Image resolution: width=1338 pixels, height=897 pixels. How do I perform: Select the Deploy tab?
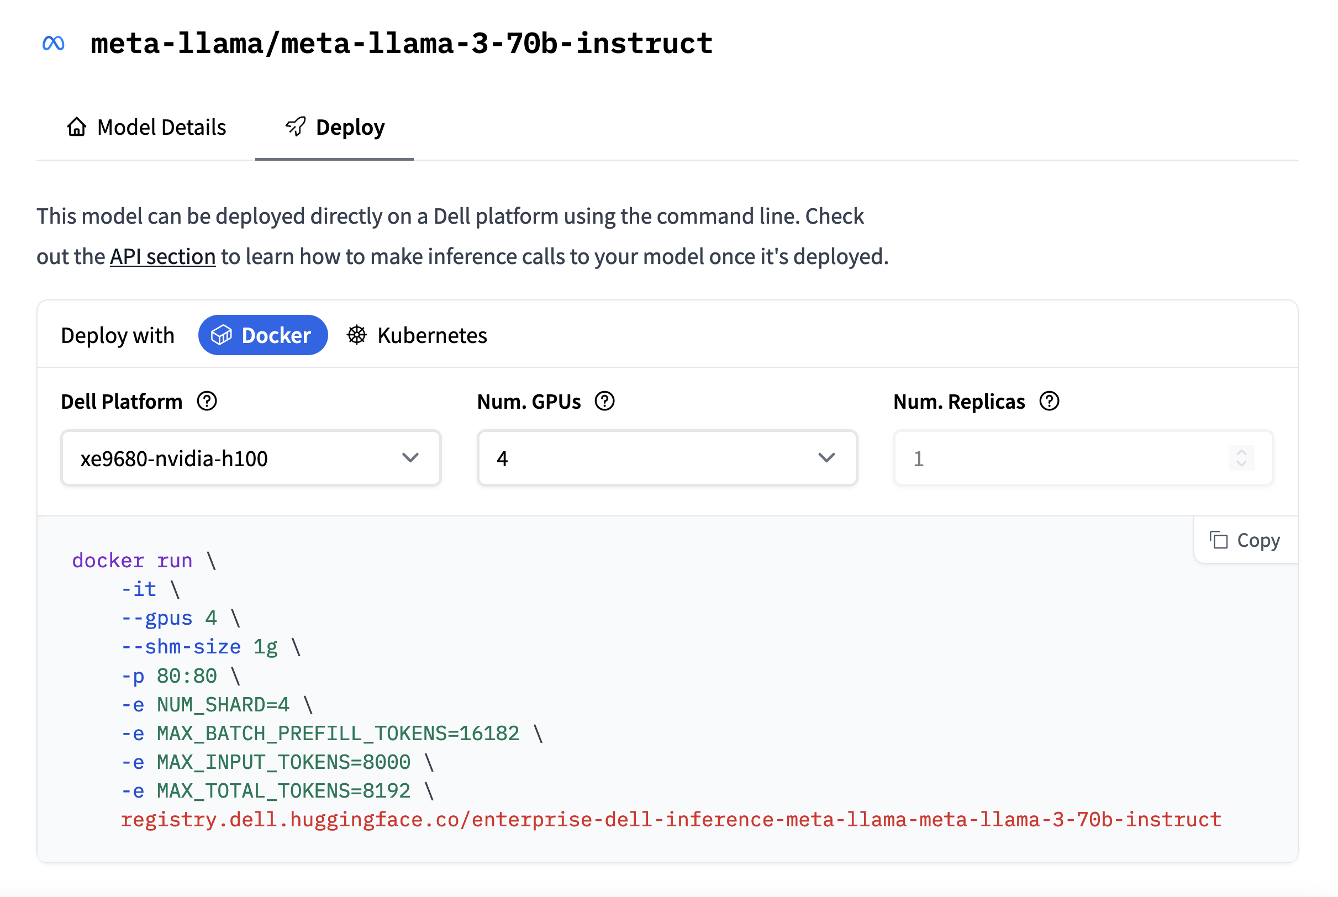tap(350, 127)
